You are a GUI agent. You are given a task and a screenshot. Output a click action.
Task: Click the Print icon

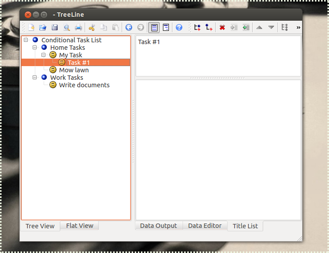79,27
